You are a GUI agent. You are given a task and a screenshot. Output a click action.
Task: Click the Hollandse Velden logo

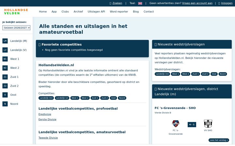coord(16,12)
